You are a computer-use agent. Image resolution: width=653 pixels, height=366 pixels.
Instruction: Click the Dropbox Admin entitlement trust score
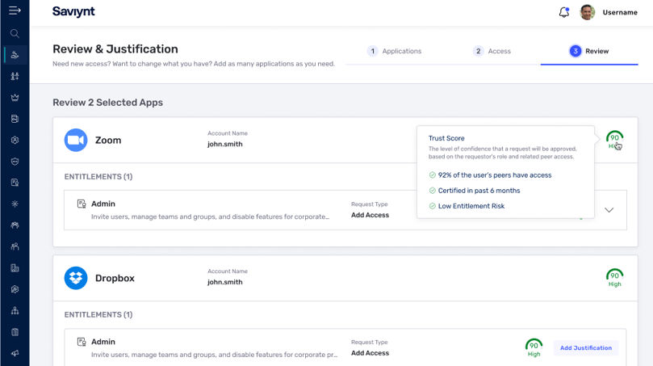[x=534, y=347]
